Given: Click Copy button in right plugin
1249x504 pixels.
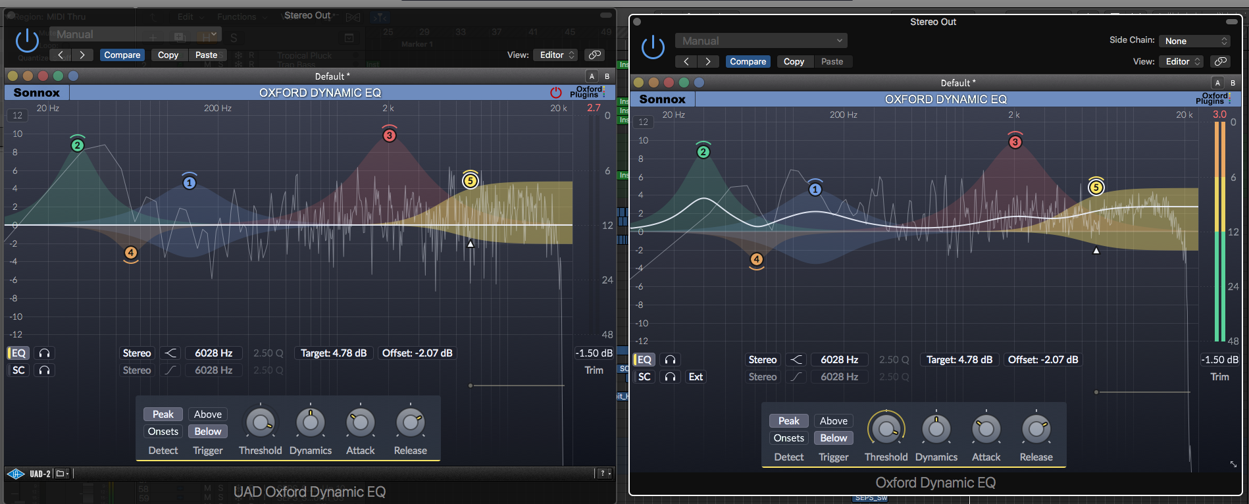Looking at the screenshot, I should pyautogui.click(x=794, y=61).
